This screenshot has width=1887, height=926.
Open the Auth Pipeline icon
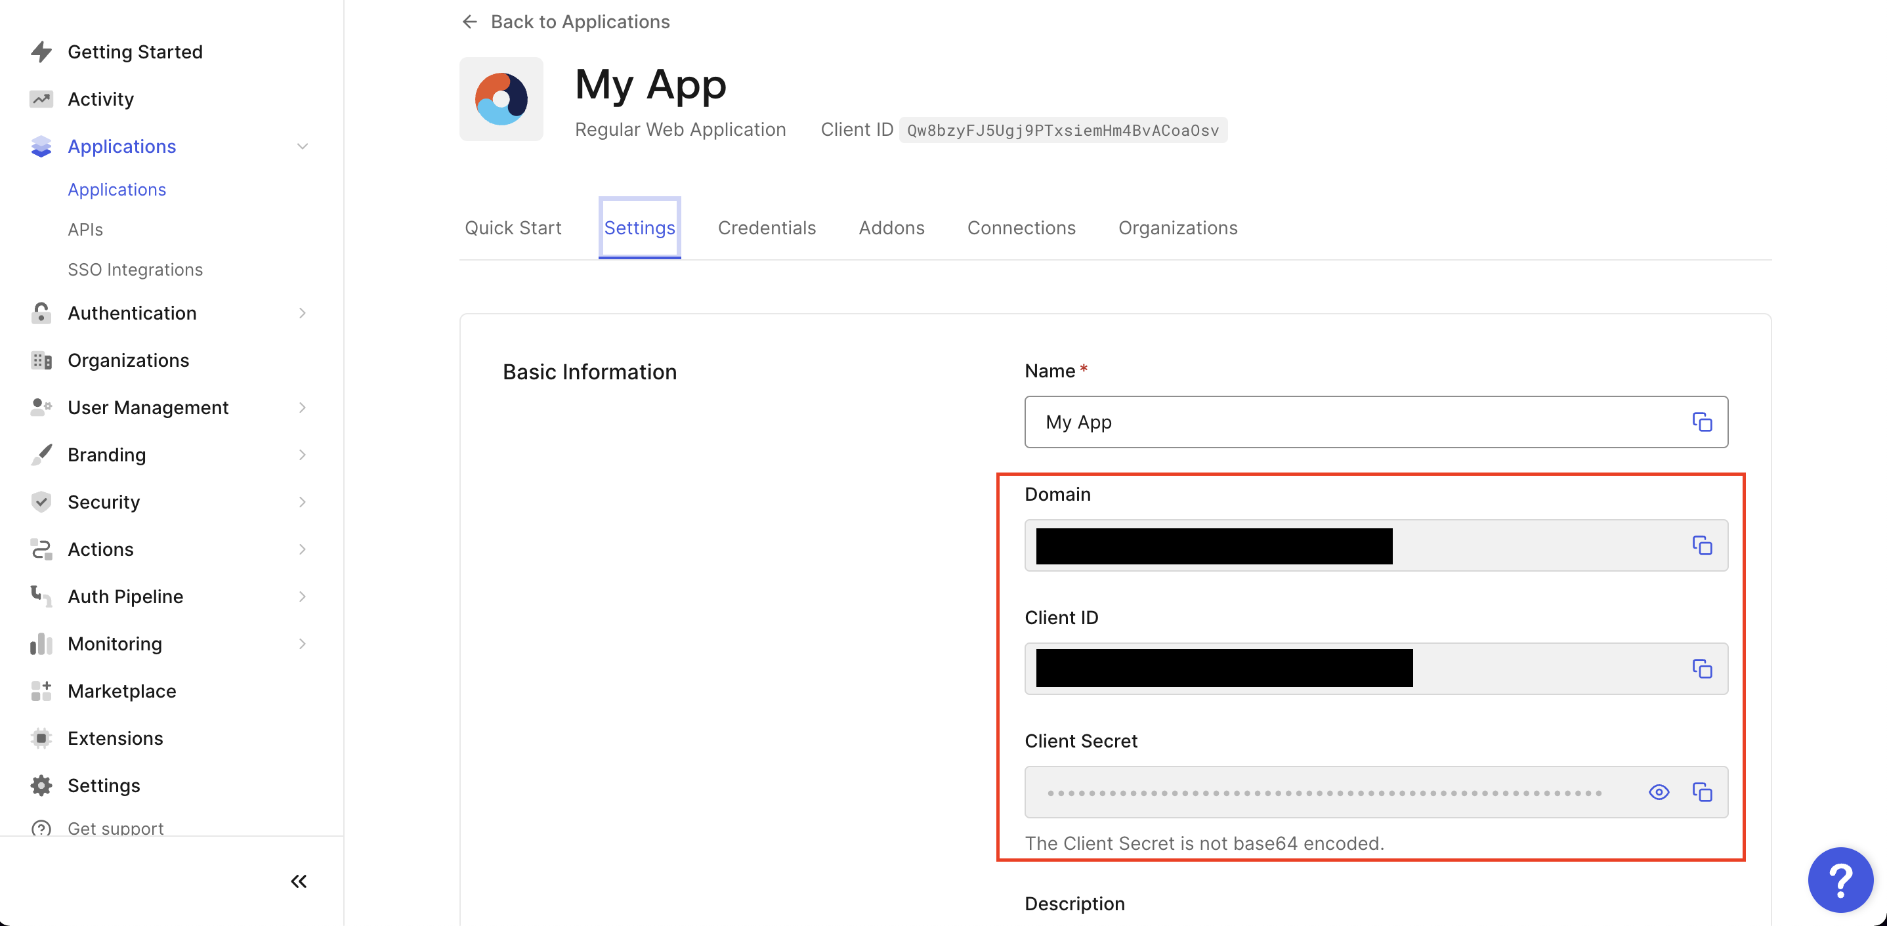click(x=41, y=597)
